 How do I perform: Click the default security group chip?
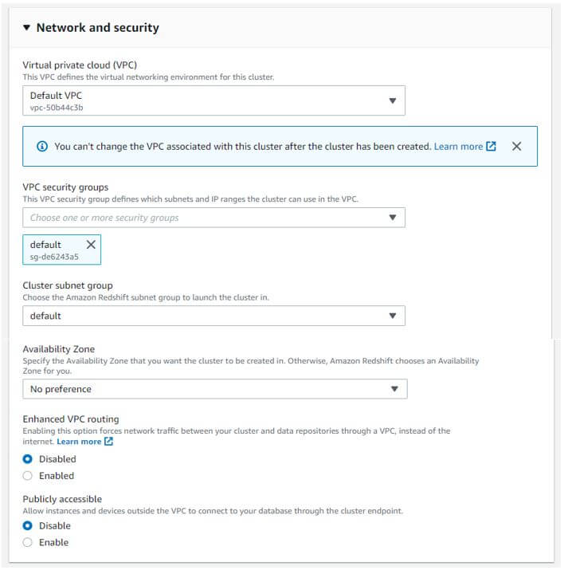point(53,250)
